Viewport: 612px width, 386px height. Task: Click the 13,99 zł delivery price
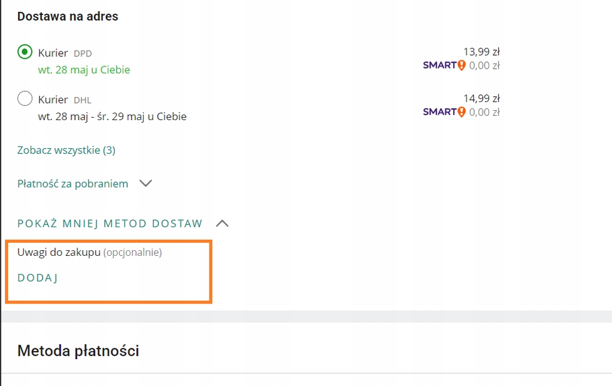(481, 52)
